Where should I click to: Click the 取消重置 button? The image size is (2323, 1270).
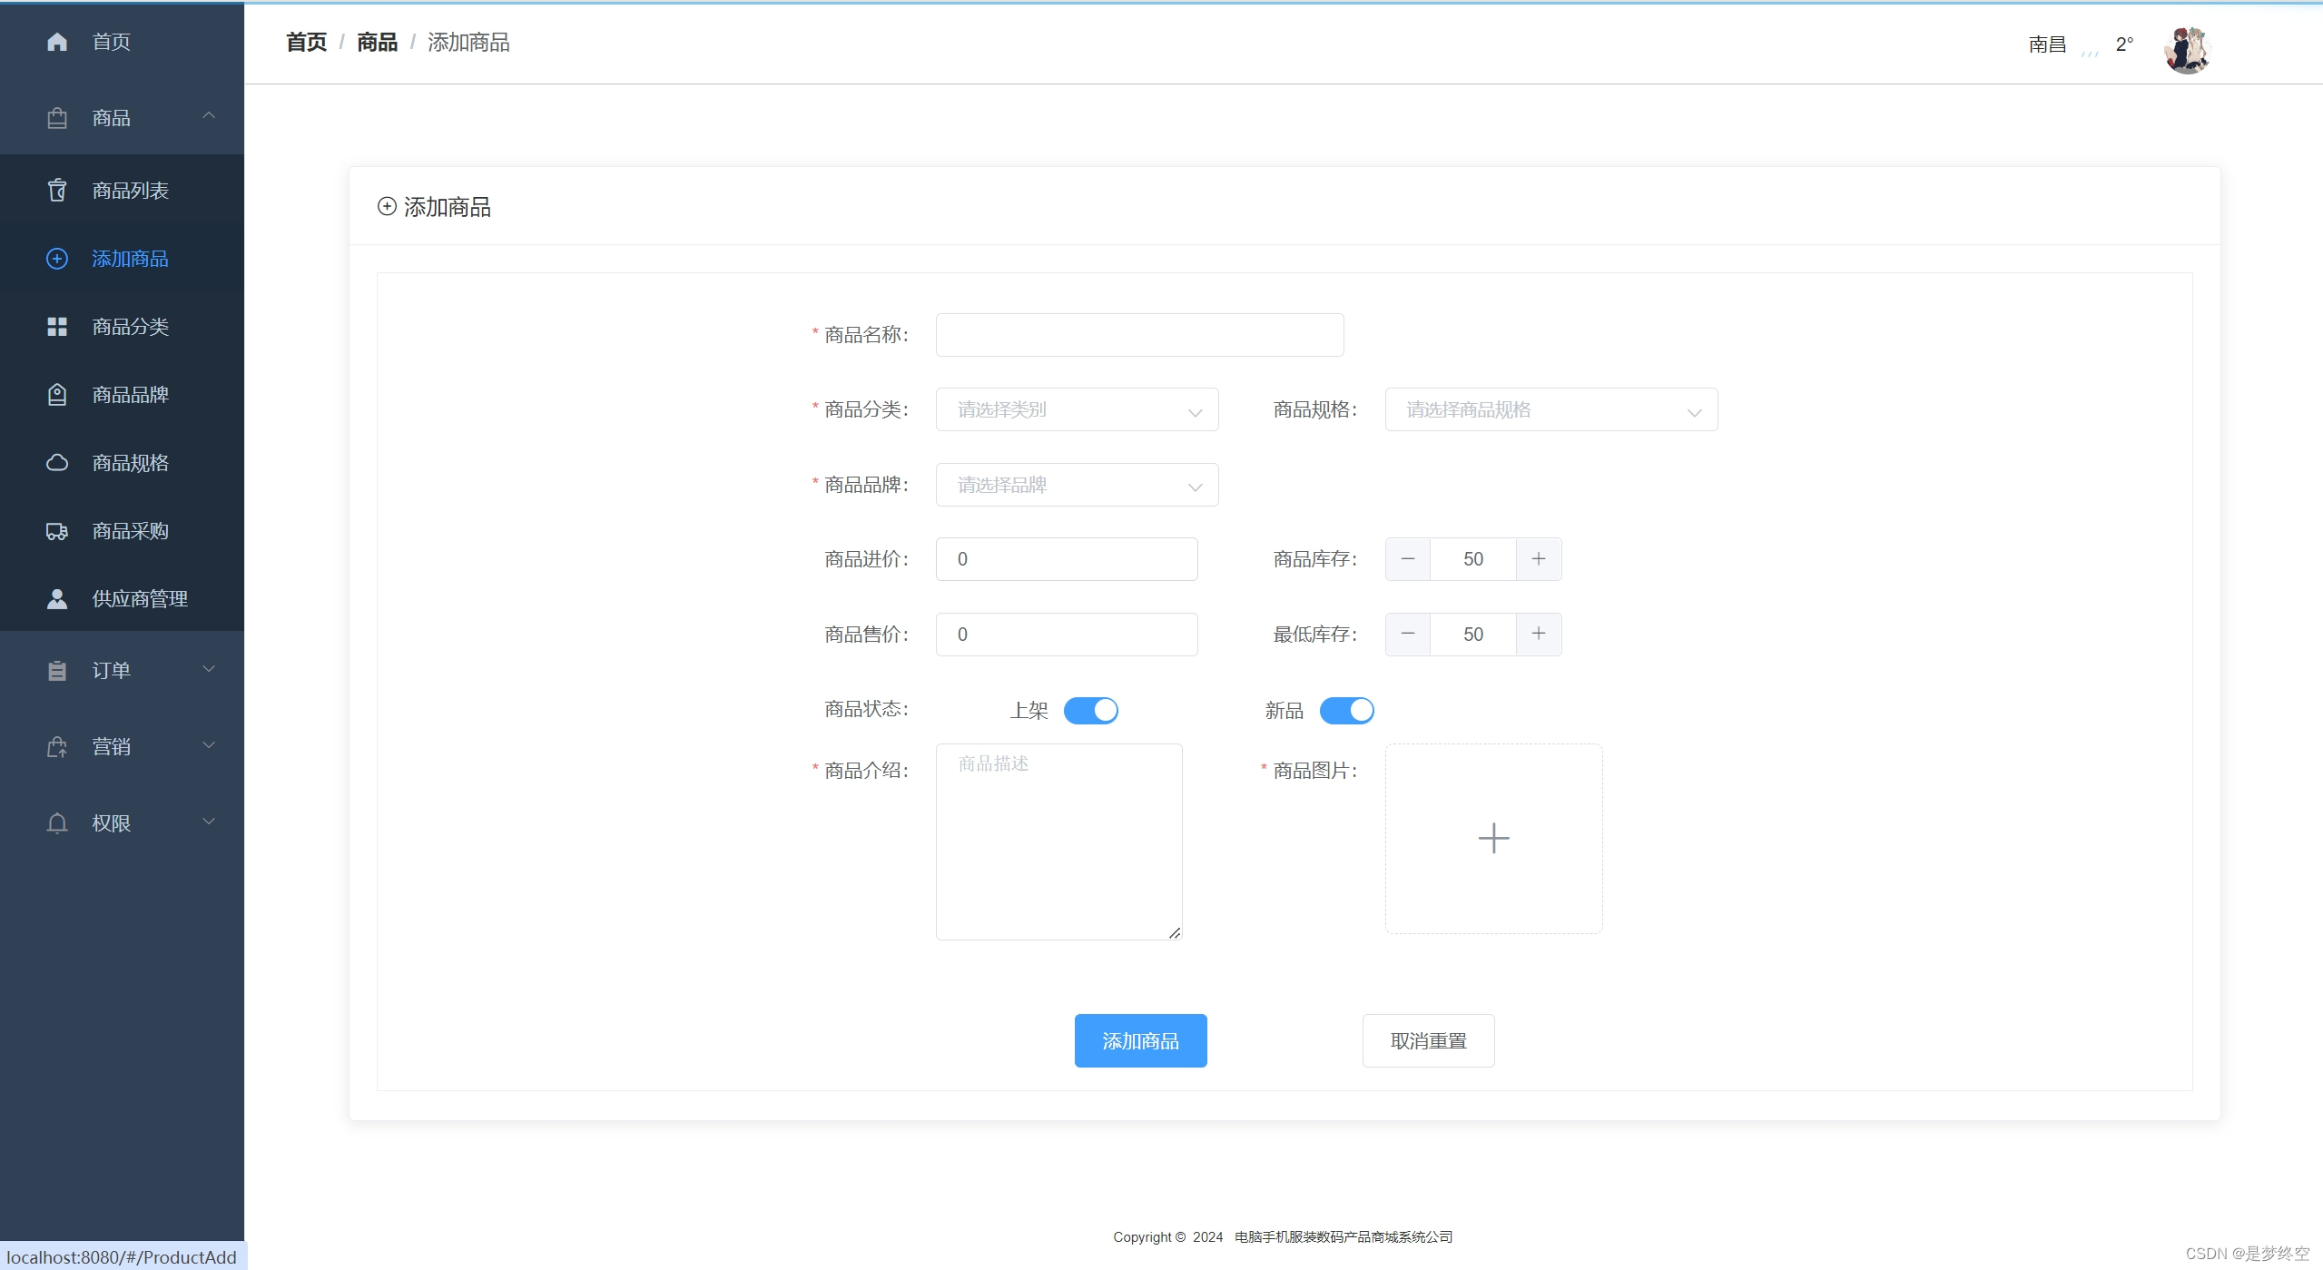pyautogui.click(x=1428, y=1040)
